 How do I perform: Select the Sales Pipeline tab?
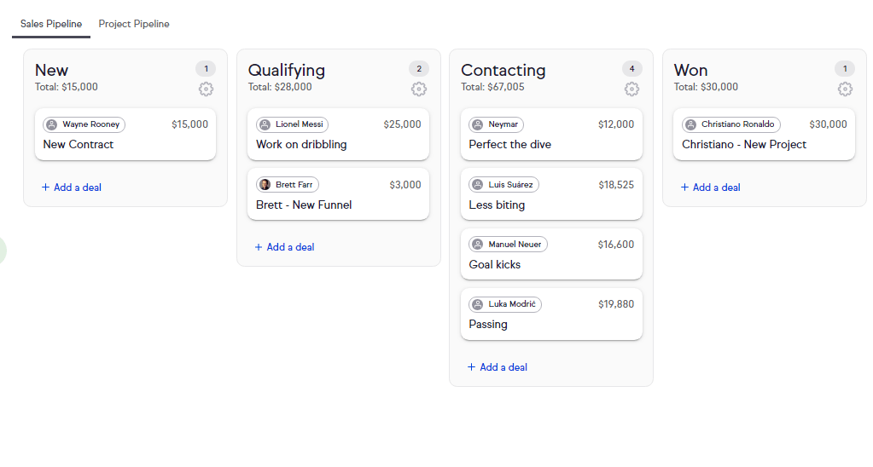(x=51, y=24)
